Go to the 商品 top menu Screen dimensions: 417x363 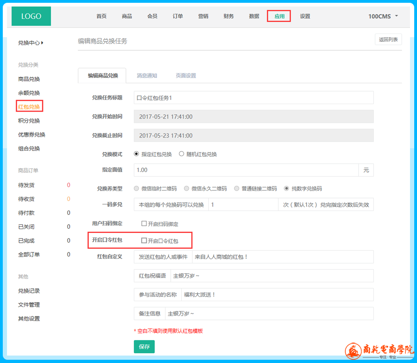click(x=127, y=16)
